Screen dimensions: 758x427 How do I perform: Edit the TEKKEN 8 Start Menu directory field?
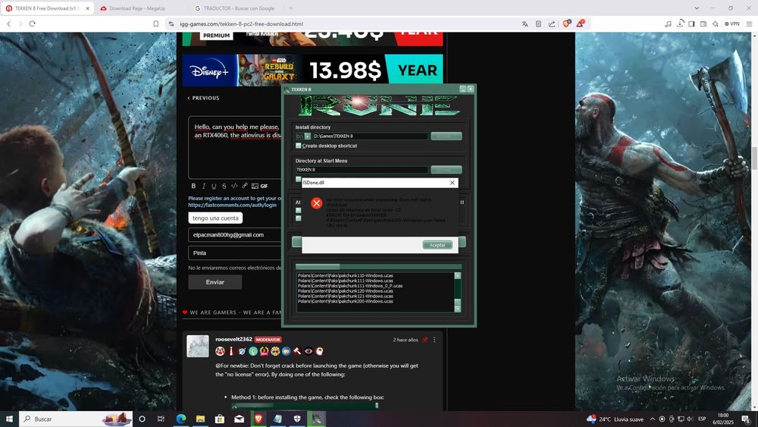(x=362, y=170)
